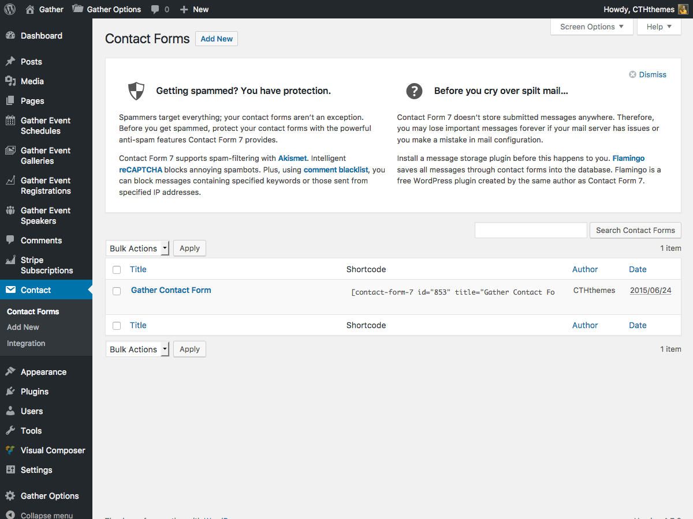This screenshot has width=693, height=519.
Task: Click the Posts pushpin icon
Action: point(10,62)
